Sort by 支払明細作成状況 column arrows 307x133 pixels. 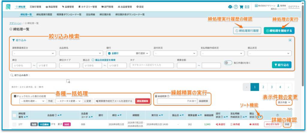coord(246,117)
